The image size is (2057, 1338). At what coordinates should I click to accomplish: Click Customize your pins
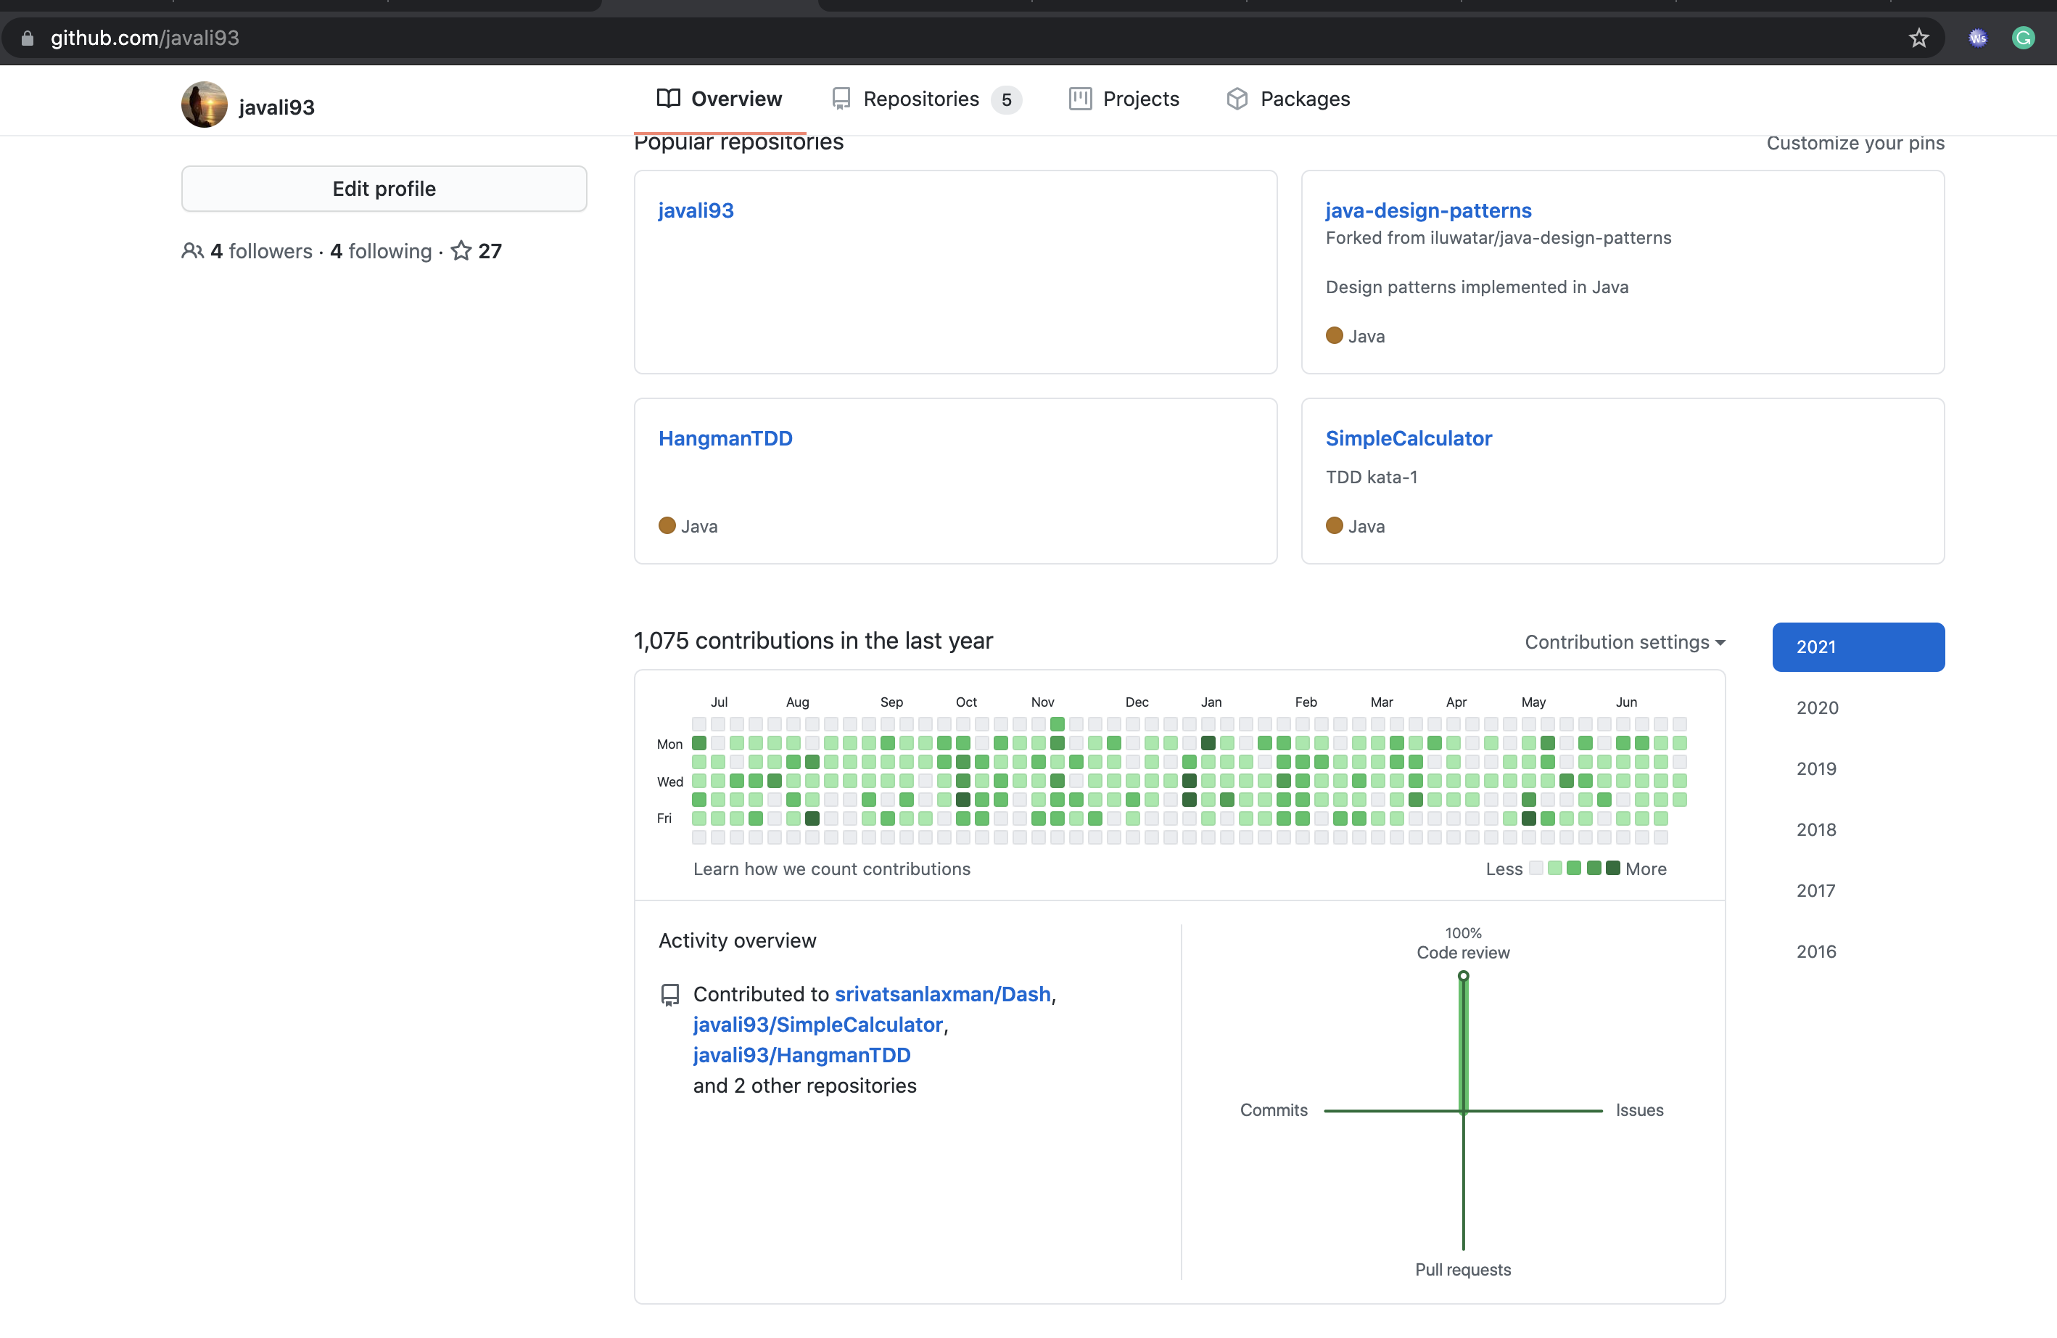tap(1855, 144)
